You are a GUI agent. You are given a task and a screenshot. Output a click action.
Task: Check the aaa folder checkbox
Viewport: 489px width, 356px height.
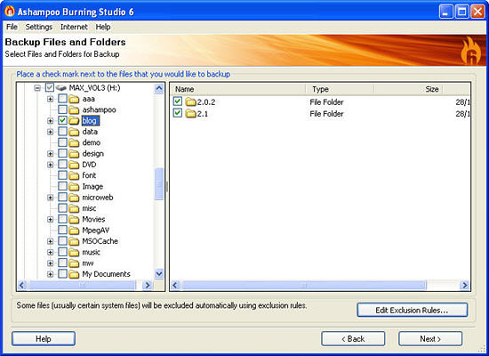coord(63,99)
